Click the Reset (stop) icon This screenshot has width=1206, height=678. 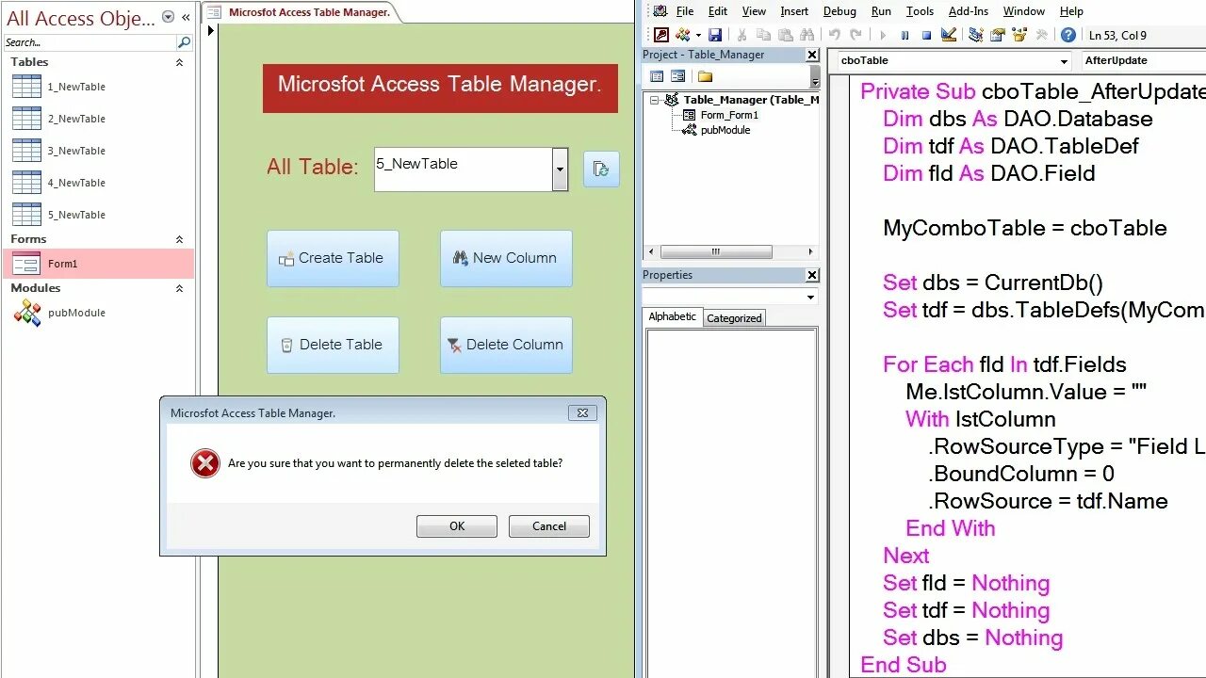926,35
